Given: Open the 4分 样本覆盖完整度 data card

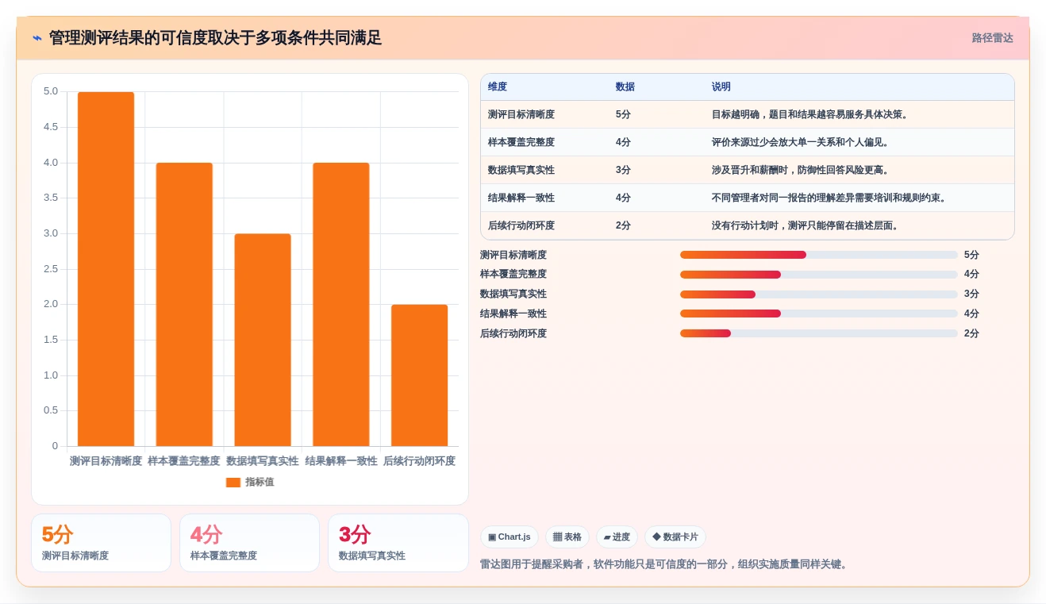Looking at the screenshot, I should [x=249, y=543].
